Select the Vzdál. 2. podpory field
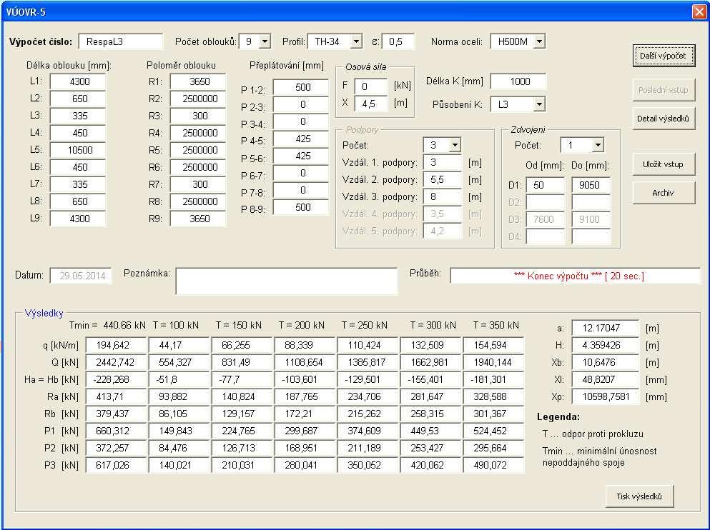 click(x=443, y=179)
